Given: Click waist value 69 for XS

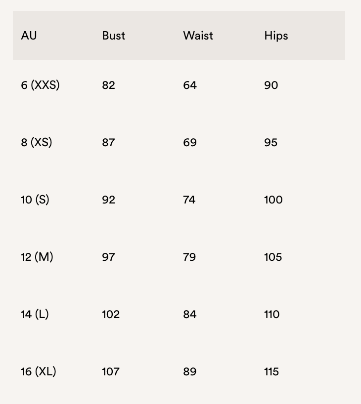Looking at the screenshot, I should coord(190,142).
